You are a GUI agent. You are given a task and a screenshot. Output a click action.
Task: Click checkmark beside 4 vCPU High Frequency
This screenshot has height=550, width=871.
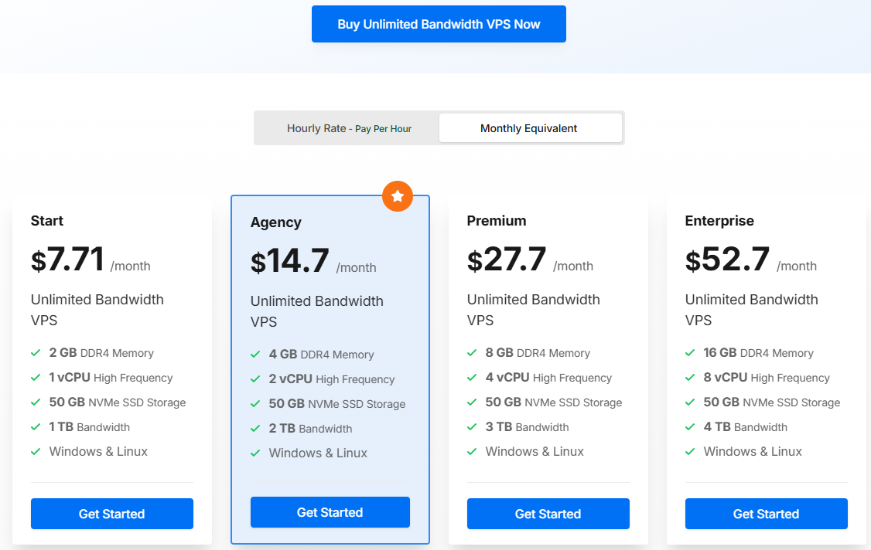(472, 378)
